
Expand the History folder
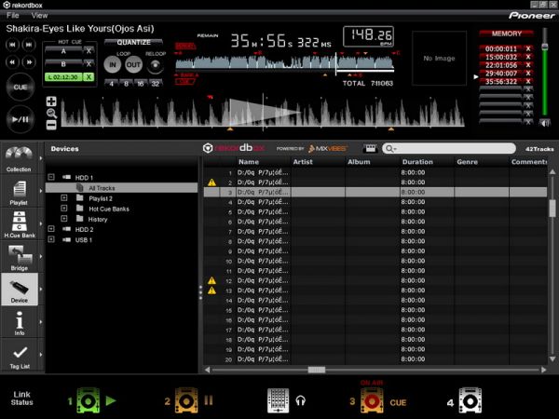(x=64, y=219)
